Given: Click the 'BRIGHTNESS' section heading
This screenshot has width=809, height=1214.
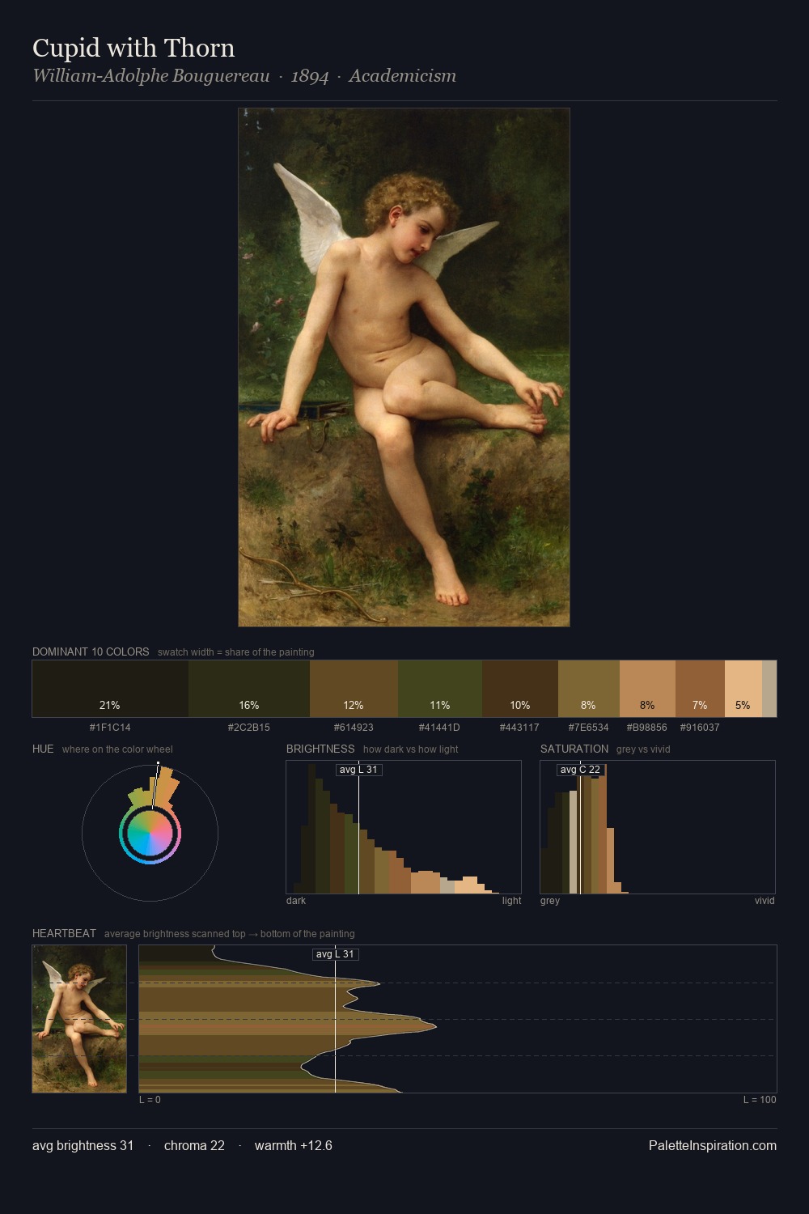Looking at the screenshot, I should coord(320,749).
